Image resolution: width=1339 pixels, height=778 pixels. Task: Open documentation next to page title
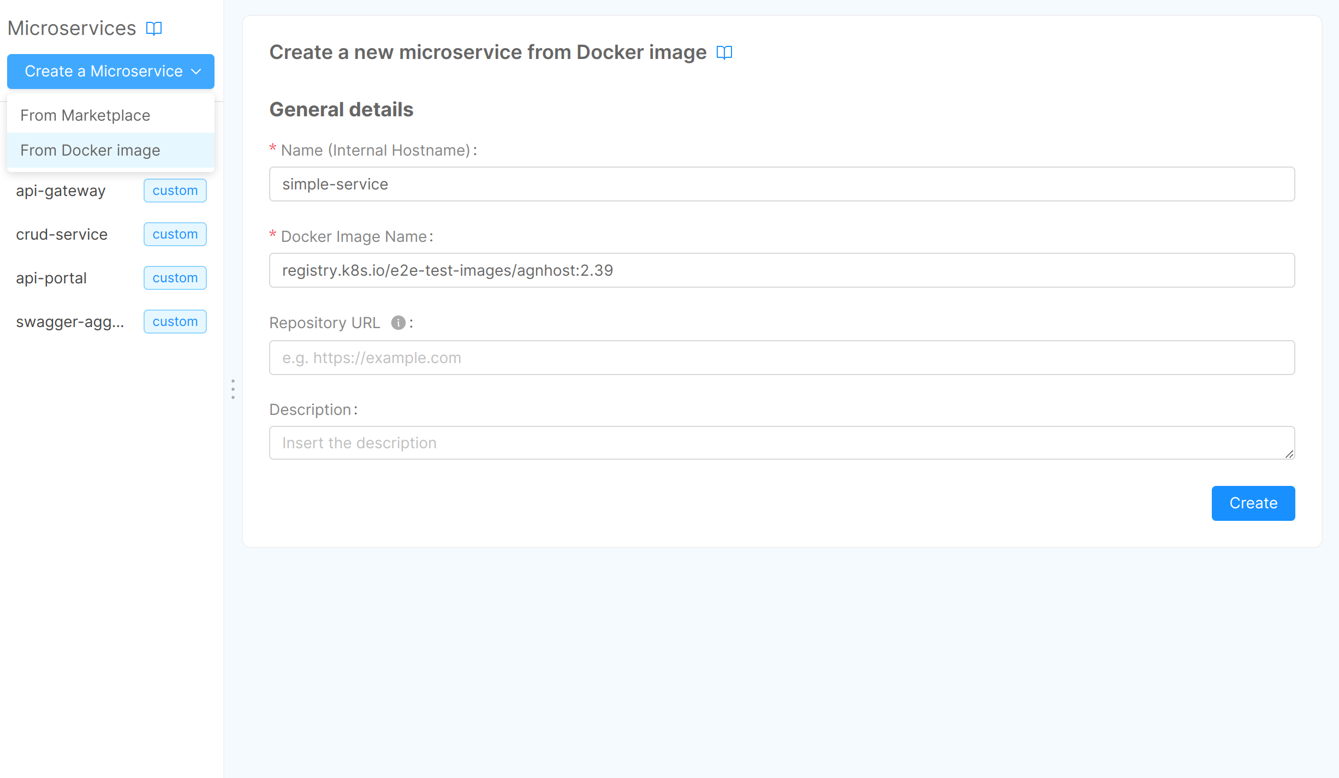coord(724,53)
